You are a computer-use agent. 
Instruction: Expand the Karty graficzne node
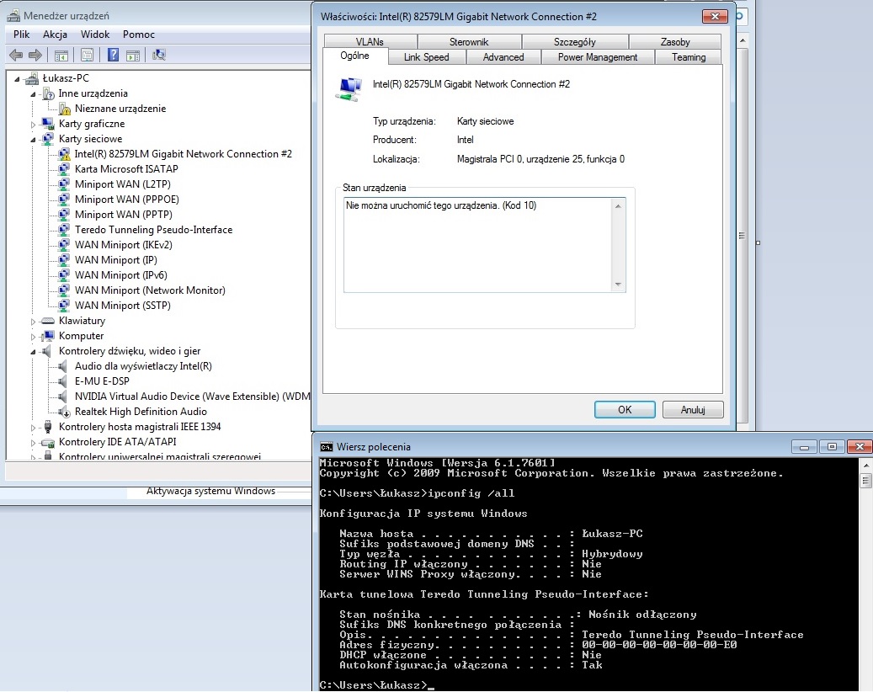point(33,124)
